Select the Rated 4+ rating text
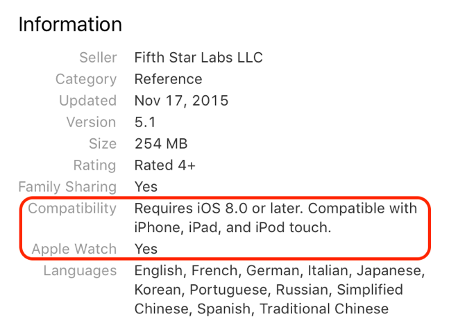Image resolution: width=449 pixels, height=328 pixels. [x=165, y=165]
